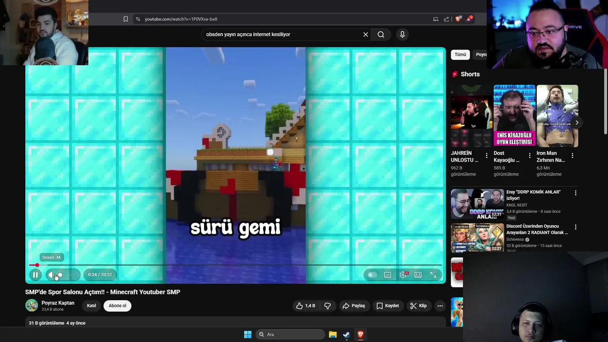Click the video title SMP'de Spor Salonu Açtım!!
The width and height of the screenshot is (608, 342).
tap(103, 292)
